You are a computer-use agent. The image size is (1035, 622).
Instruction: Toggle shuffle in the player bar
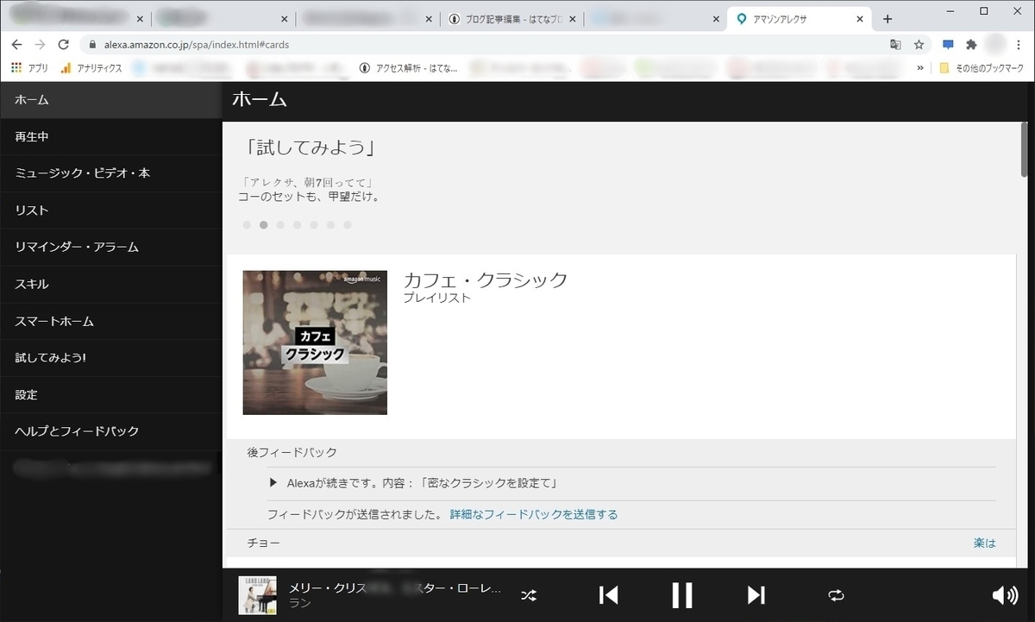click(x=529, y=595)
